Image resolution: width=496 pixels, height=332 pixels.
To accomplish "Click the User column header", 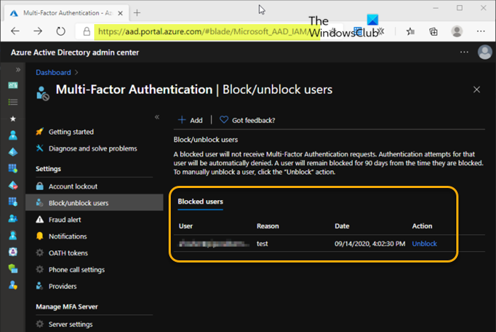I will click(x=186, y=226).
